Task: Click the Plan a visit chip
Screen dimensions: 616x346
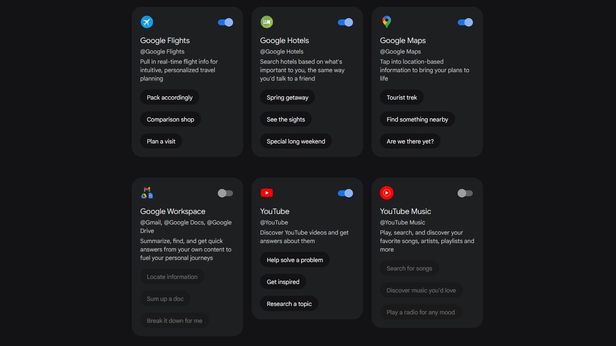Action: [x=161, y=141]
